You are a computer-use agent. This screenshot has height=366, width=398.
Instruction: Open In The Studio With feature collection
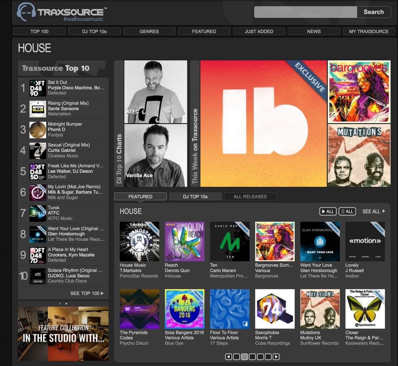click(x=63, y=333)
